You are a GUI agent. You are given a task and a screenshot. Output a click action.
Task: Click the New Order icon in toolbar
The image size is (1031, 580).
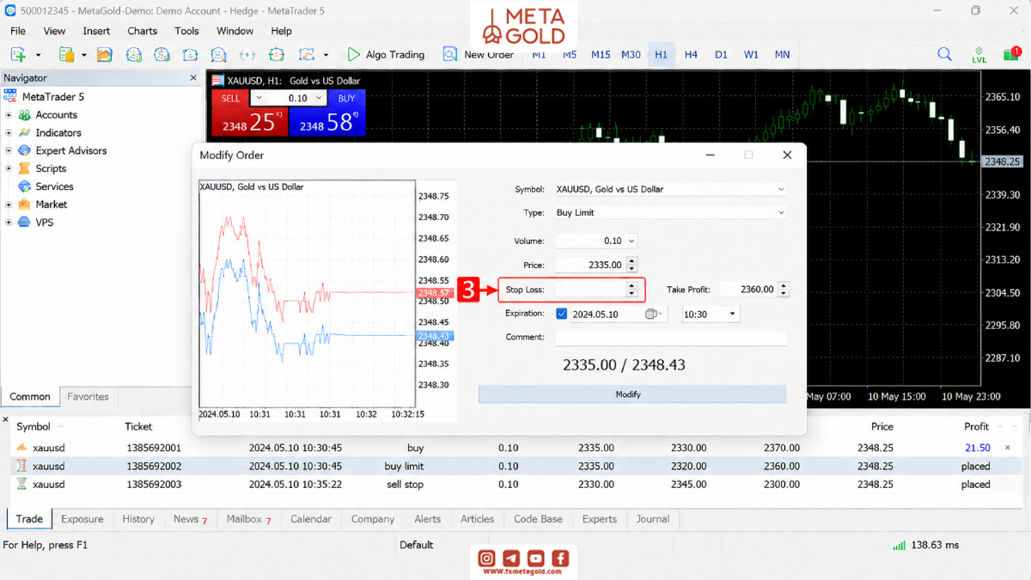coord(450,54)
